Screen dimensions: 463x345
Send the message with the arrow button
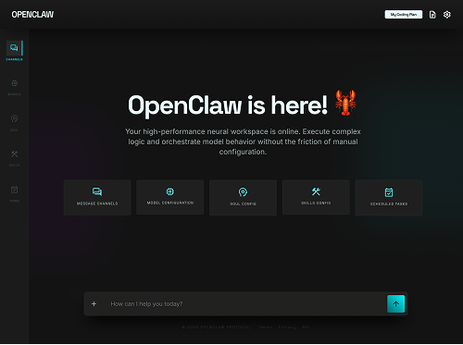395,304
